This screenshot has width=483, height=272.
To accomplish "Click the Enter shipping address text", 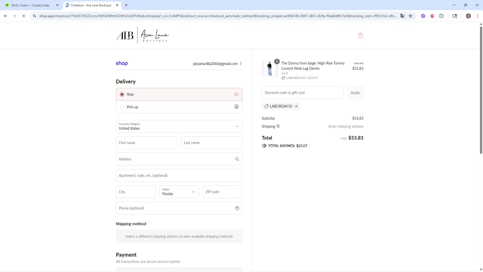I will click(x=346, y=126).
